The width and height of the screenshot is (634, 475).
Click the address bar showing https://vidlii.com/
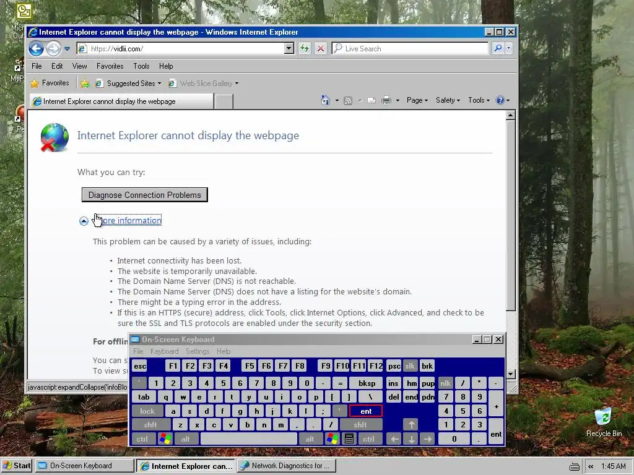point(180,49)
